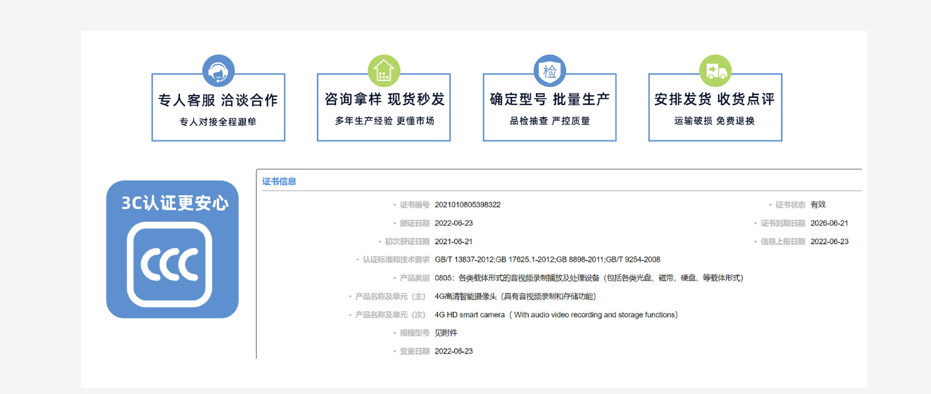The width and height of the screenshot is (931, 394).
Task: Select the 安排发货 收货点评 heading
Action: [x=715, y=99]
